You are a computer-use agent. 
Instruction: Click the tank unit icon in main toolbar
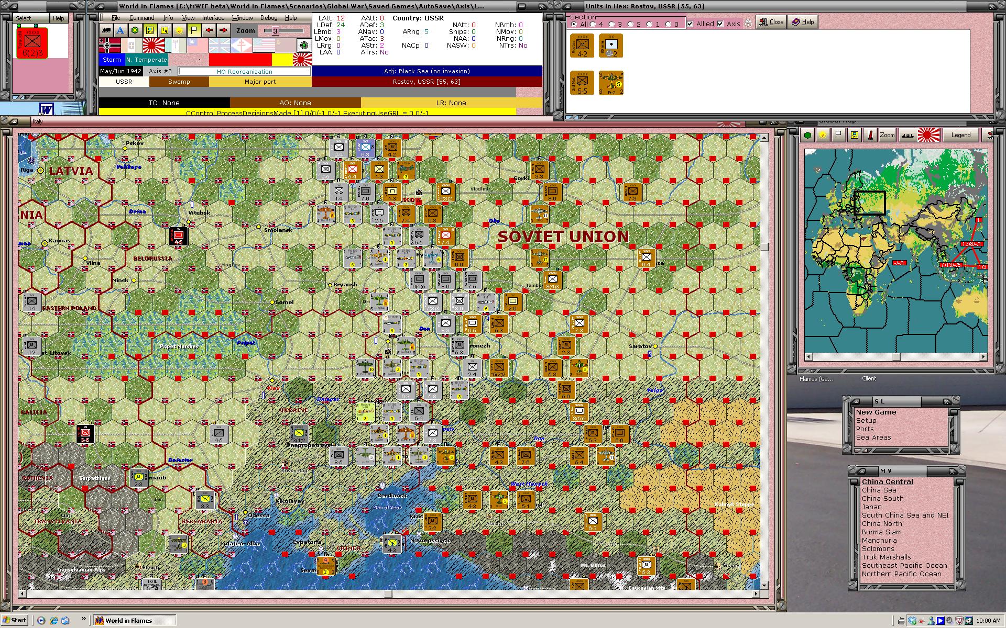tap(106, 30)
